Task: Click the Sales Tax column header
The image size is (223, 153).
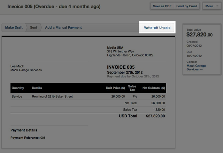Action: [x=132, y=88]
